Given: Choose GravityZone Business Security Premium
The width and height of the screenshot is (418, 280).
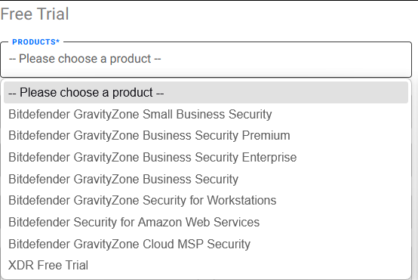Looking at the screenshot, I should click(x=206, y=135).
